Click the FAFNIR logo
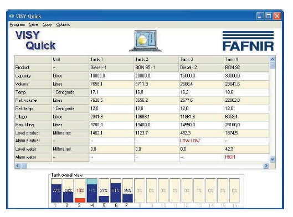 click(248, 41)
